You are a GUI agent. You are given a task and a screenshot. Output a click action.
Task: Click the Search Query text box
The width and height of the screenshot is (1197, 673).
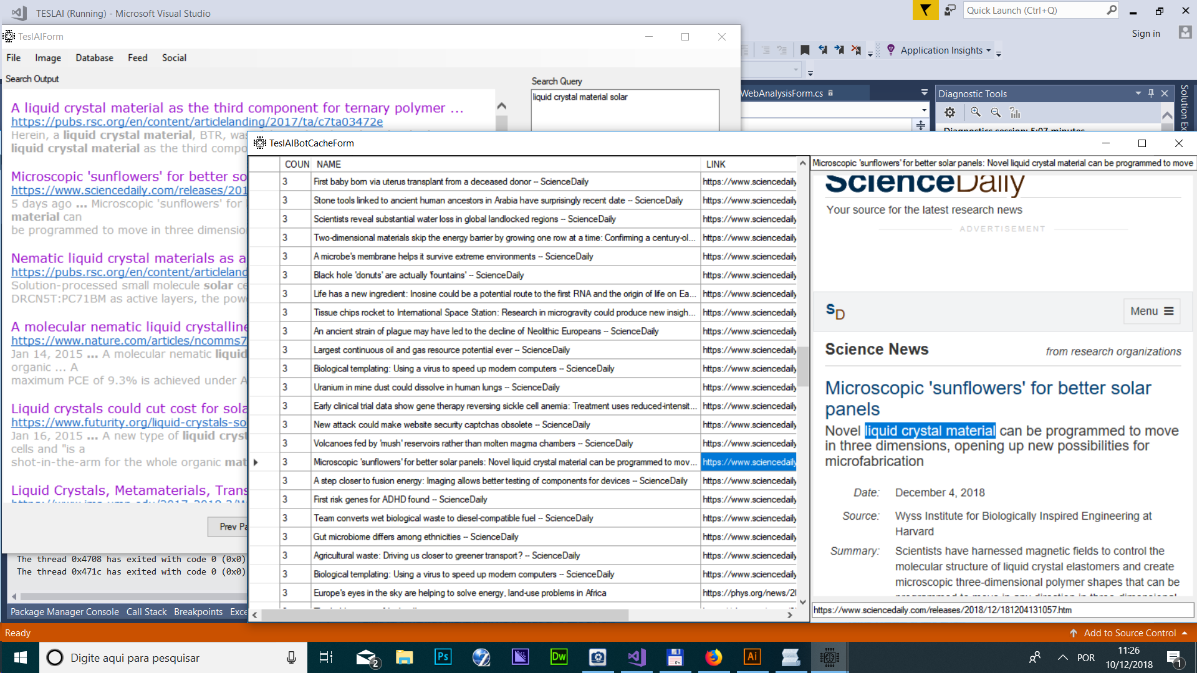point(625,110)
